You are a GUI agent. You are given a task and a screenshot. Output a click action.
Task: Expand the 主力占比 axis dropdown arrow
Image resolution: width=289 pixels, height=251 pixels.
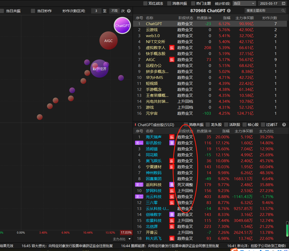[x=130, y=239]
